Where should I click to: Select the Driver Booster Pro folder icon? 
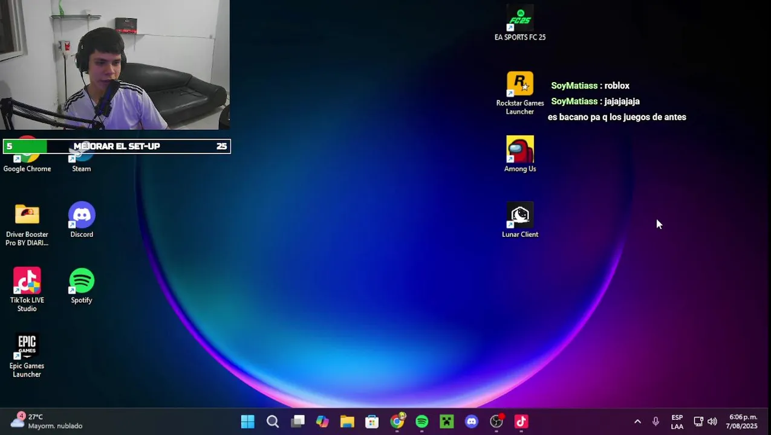27,225
